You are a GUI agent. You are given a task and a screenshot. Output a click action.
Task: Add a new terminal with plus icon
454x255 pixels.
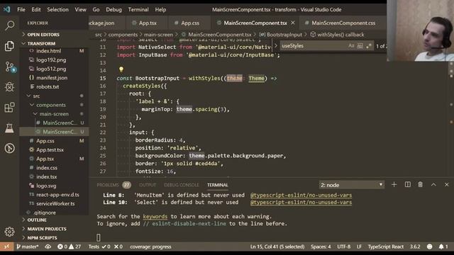click(394, 184)
